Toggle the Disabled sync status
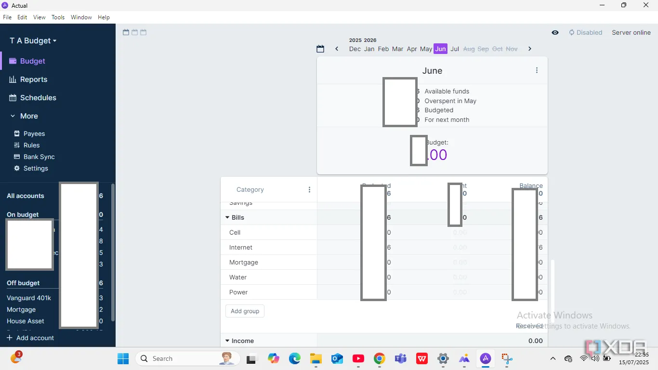This screenshot has width=658, height=370. pyautogui.click(x=585, y=33)
